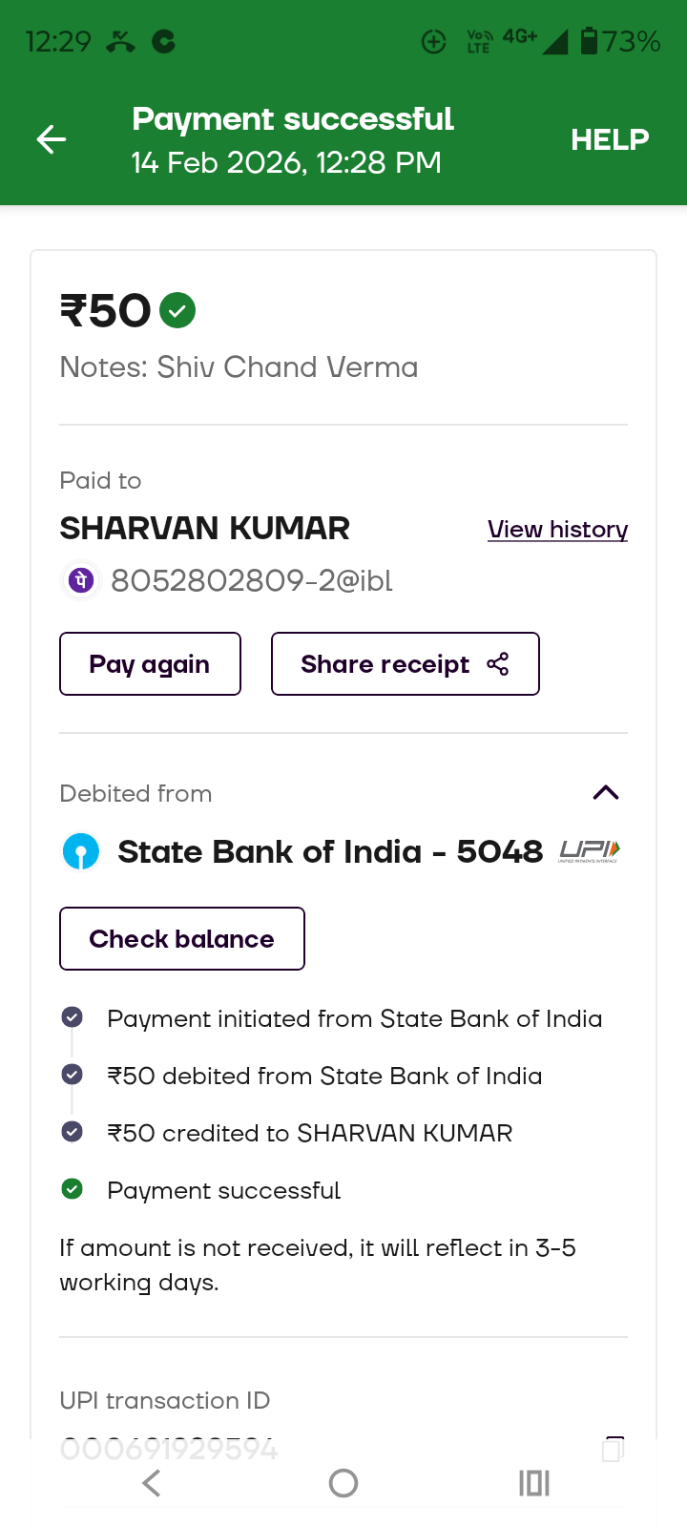Tap the back arrow in header

coord(52,140)
